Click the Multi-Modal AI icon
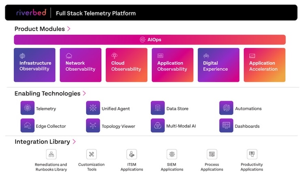The image size is (301, 174). point(158,125)
